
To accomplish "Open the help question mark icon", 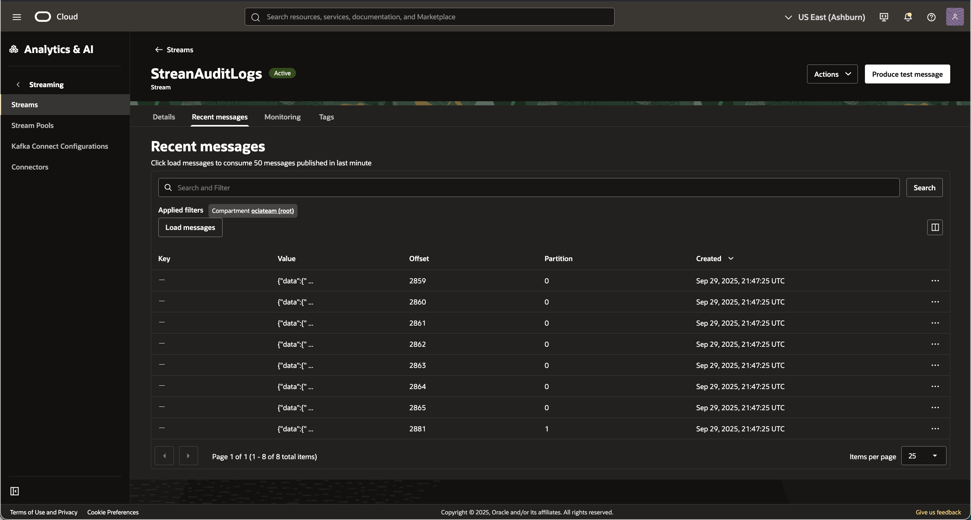I will pos(931,17).
